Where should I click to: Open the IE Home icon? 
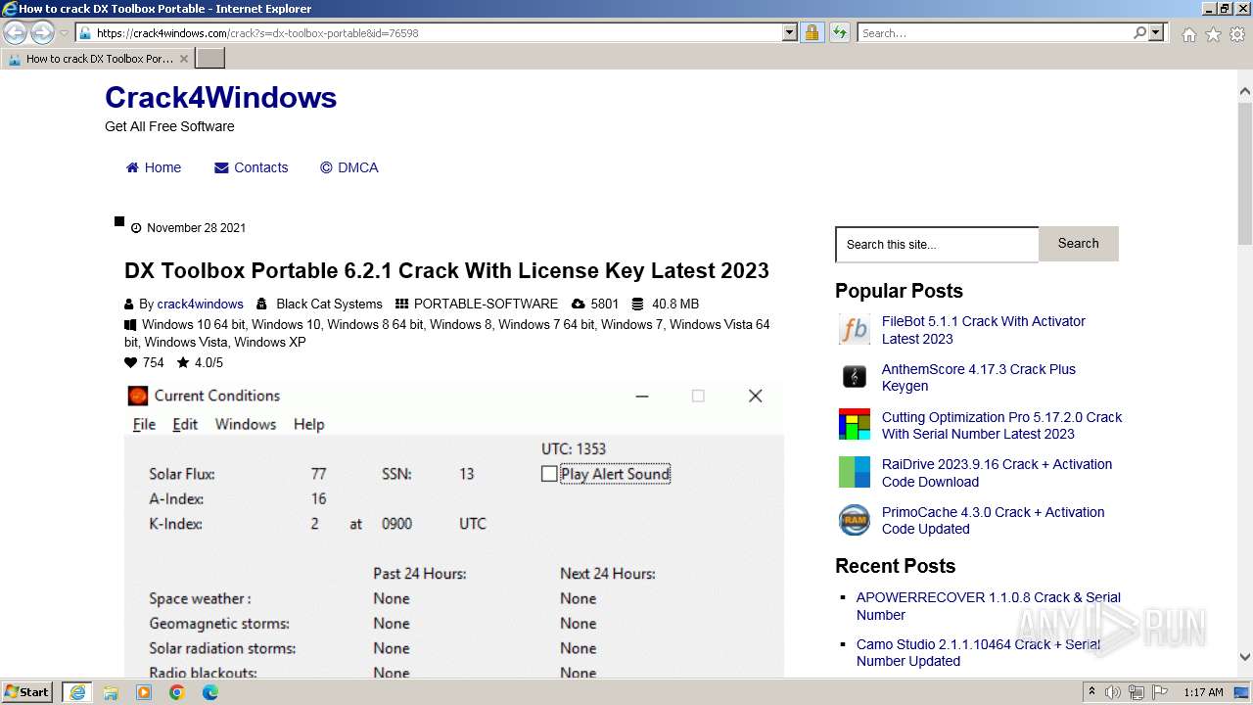click(x=1188, y=34)
